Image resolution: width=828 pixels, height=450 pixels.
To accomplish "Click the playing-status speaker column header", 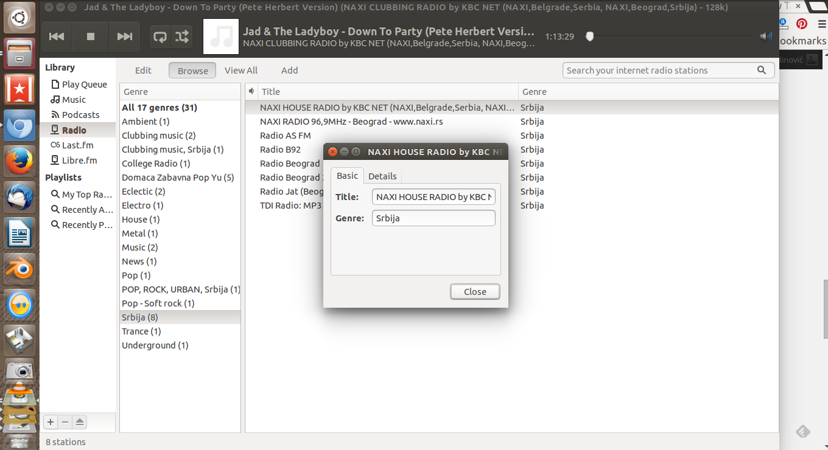I will click(x=251, y=92).
